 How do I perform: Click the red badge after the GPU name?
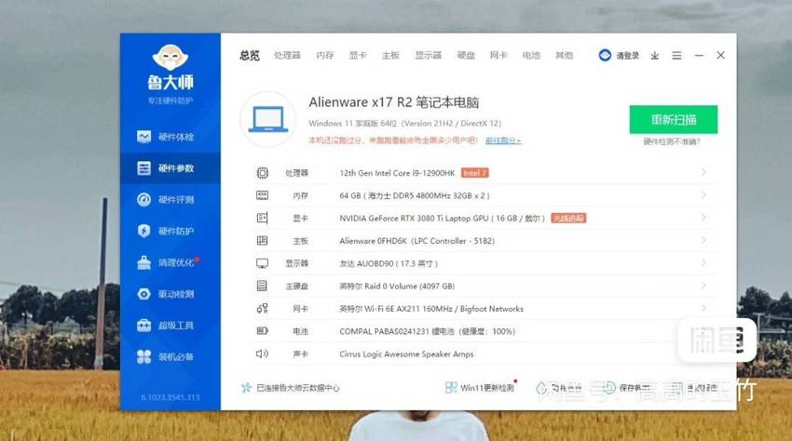[x=568, y=218]
